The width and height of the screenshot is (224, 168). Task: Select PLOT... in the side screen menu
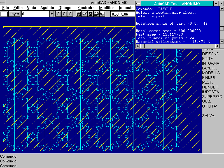pos(208,82)
